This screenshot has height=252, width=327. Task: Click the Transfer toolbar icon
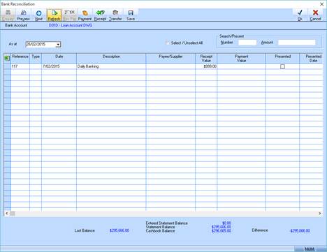[115, 15]
